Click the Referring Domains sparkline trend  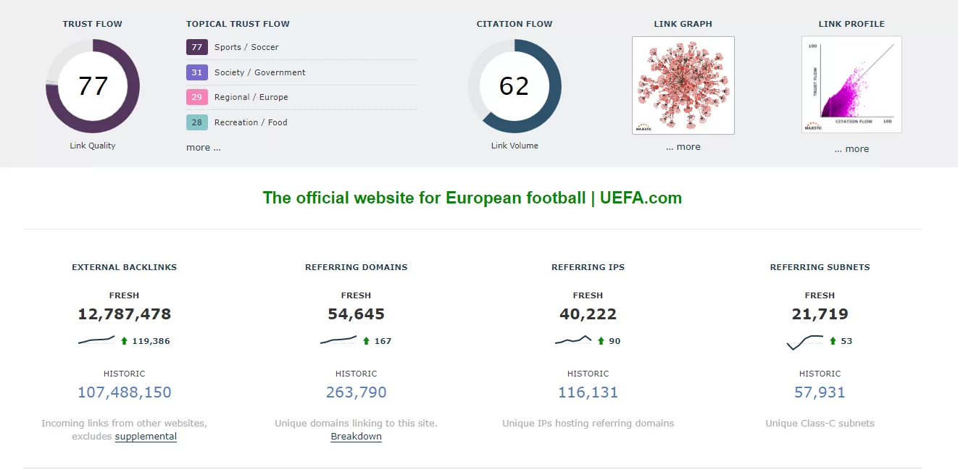tap(338, 340)
